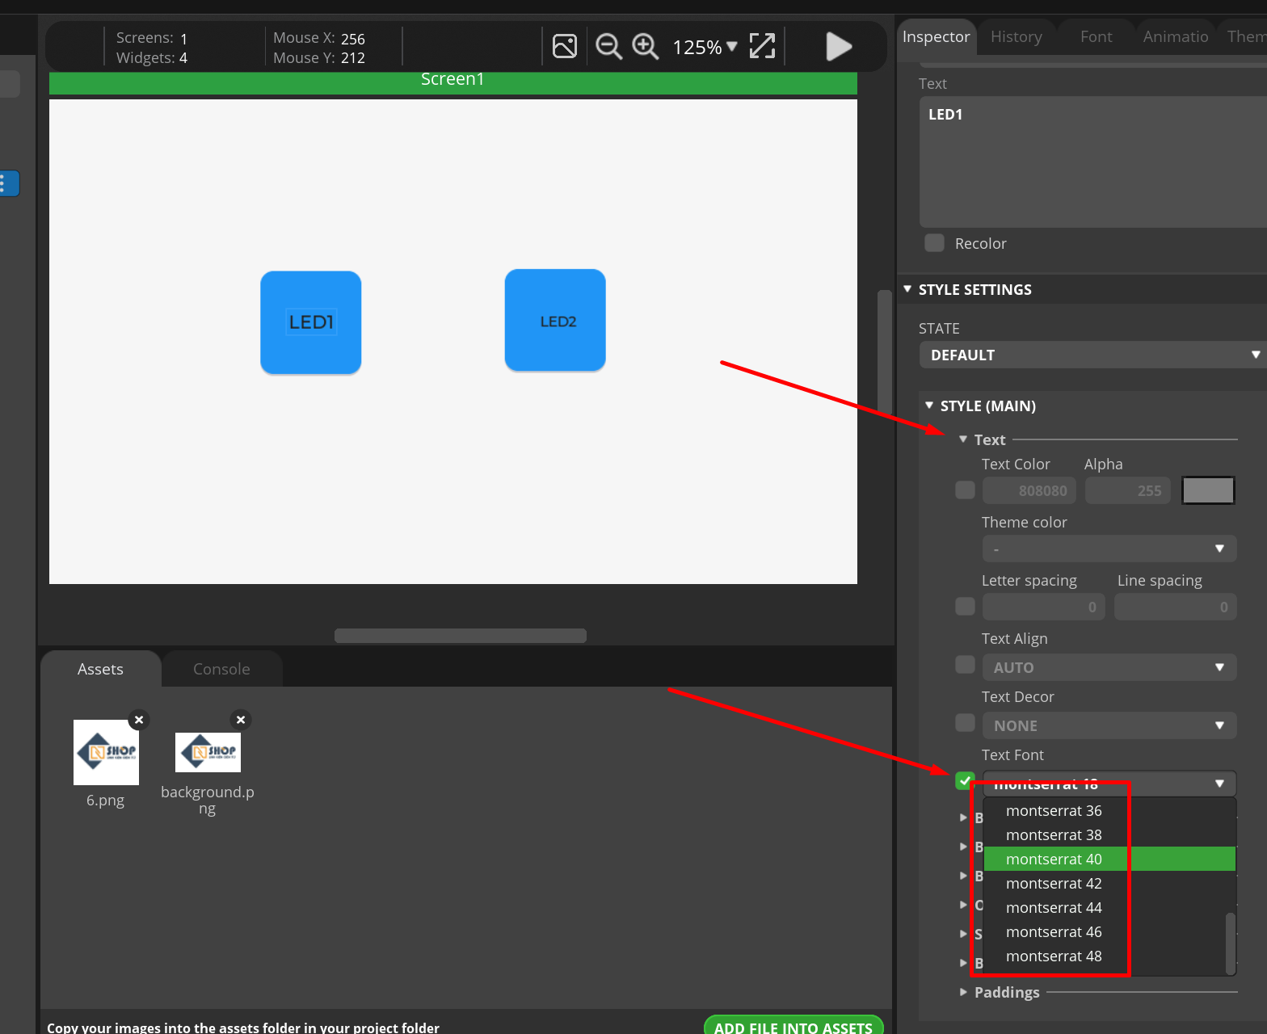This screenshot has width=1267, height=1034.
Task: Choose montserrat 42 font option
Action: [x=1109, y=883]
